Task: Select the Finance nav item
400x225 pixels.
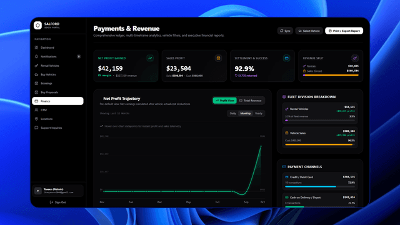Action: 57,101
